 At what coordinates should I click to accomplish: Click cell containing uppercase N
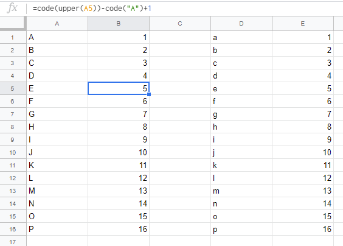coord(57,203)
